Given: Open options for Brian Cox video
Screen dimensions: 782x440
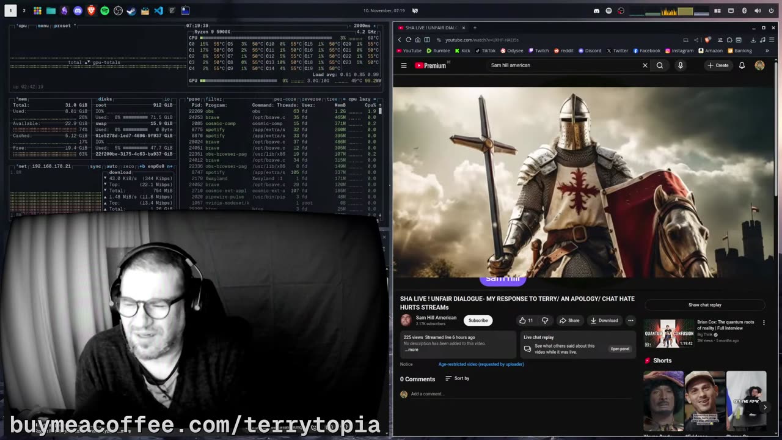Looking at the screenshot, I should click(764, 323).
